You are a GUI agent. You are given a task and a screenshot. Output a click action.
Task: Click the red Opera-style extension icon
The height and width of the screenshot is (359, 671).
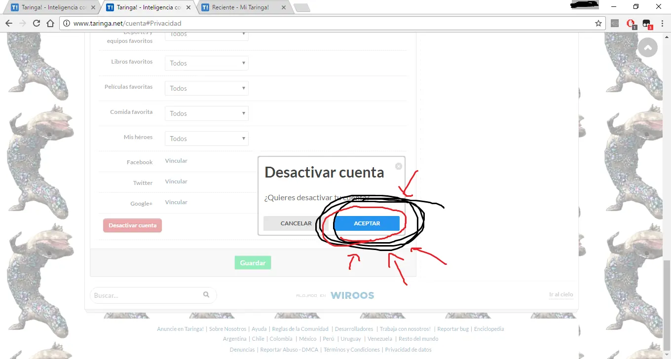pyautogui.click(x=631, y=23)
